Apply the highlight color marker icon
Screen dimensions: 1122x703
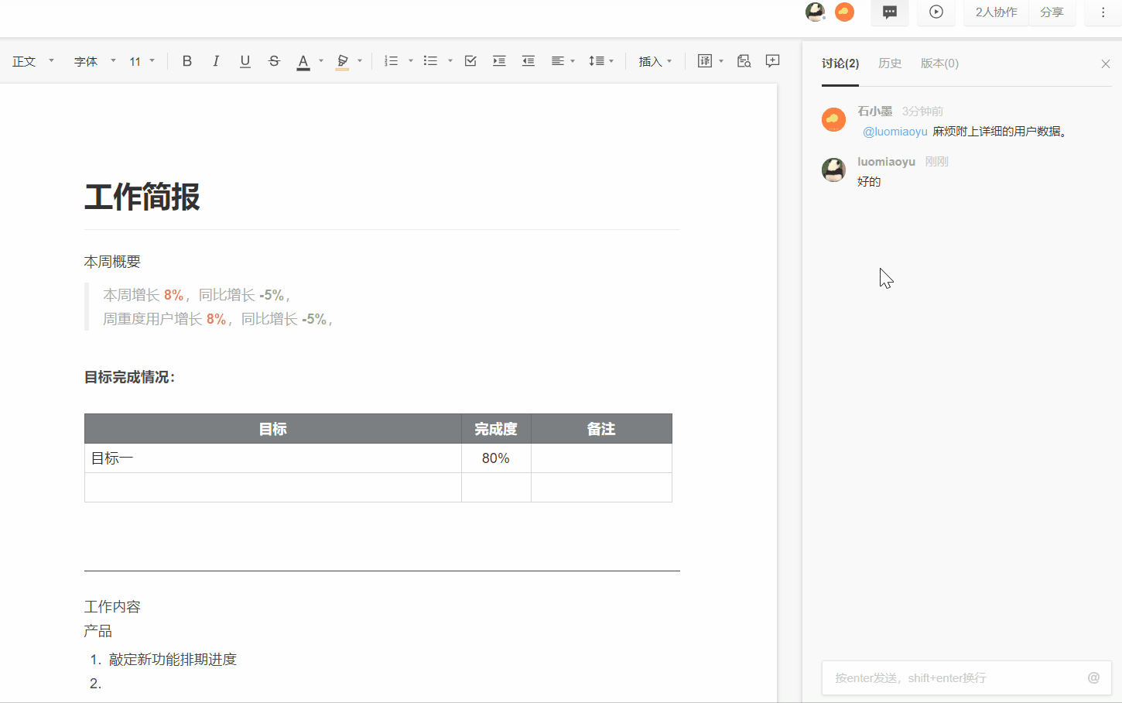click(x=342, y=62)
